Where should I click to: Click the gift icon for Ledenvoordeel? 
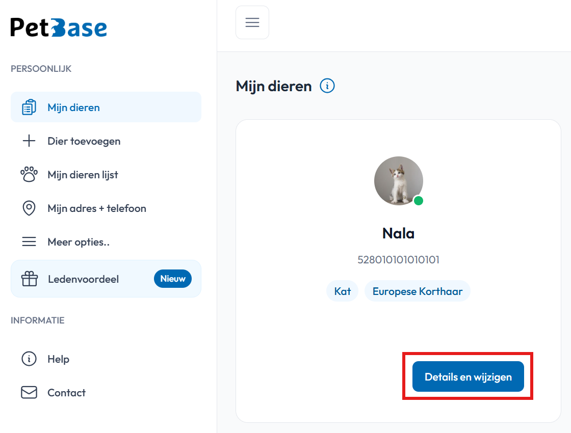[x=30, y=279]
